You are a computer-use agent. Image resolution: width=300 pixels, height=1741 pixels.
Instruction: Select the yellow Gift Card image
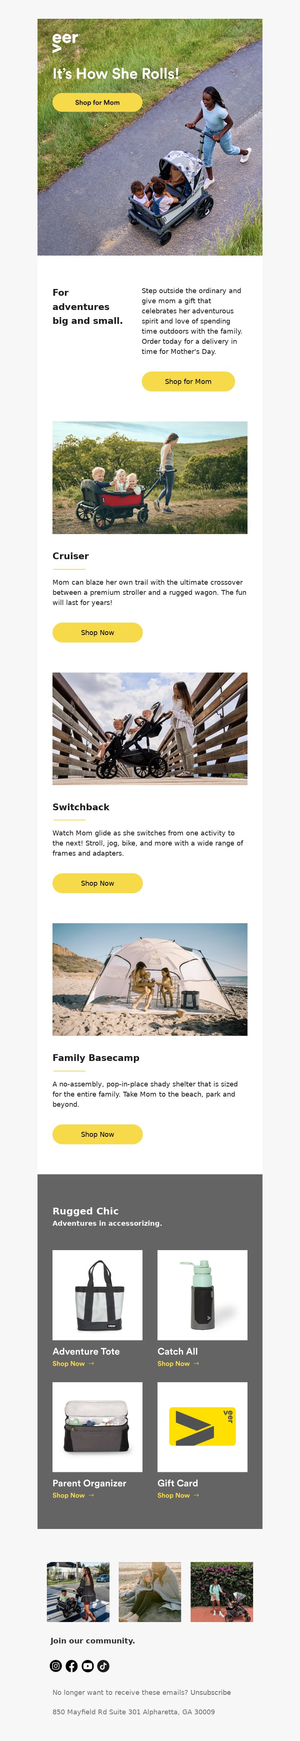point(202,1427)
